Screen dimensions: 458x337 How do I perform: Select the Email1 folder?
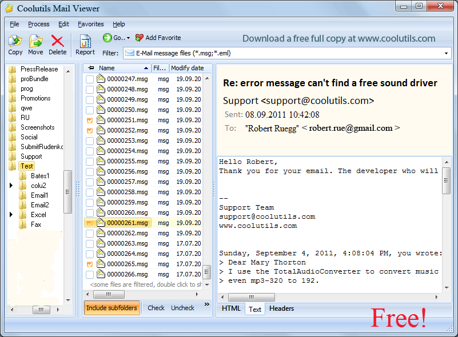click(39, 195)
